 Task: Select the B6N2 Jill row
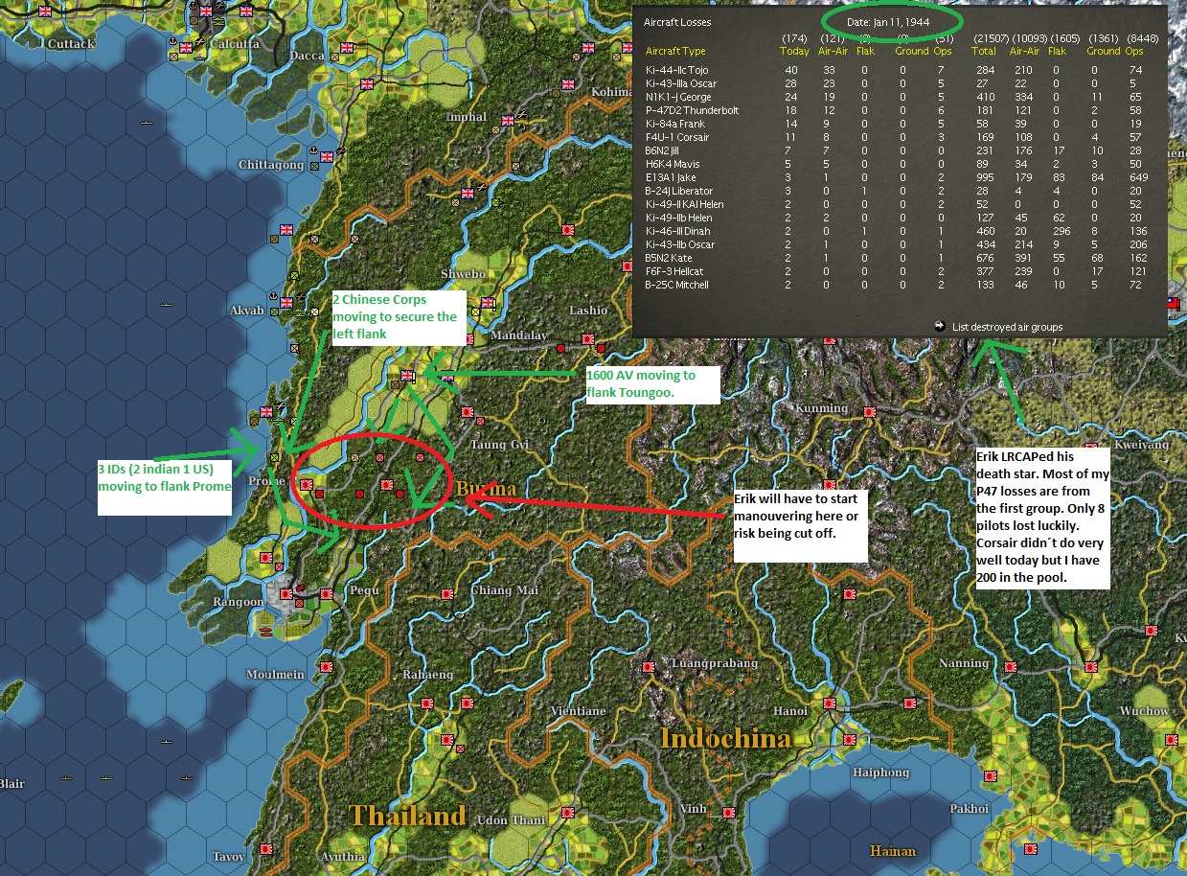point(896,150)
